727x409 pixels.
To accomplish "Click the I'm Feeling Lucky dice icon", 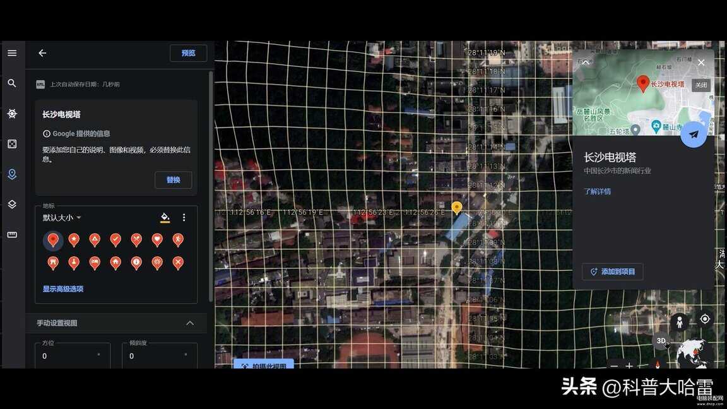I will pyautogui.click(x=12, y=144).
